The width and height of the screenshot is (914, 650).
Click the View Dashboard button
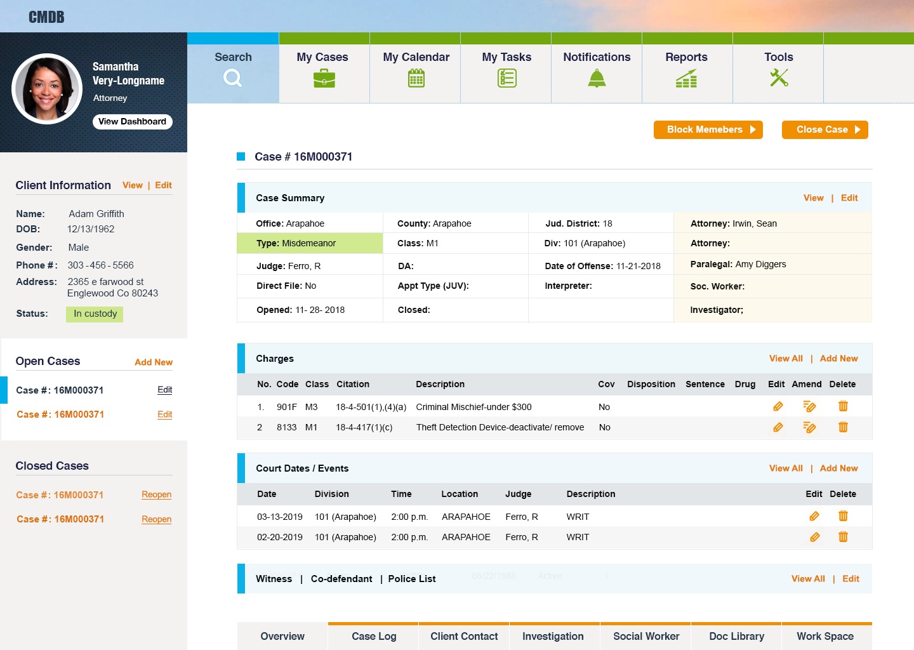[x=132, y=122]
